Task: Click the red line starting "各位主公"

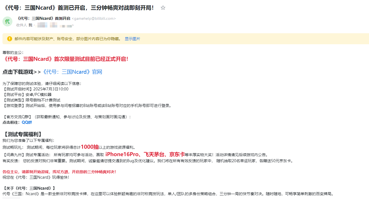Action: pos(59,172)
